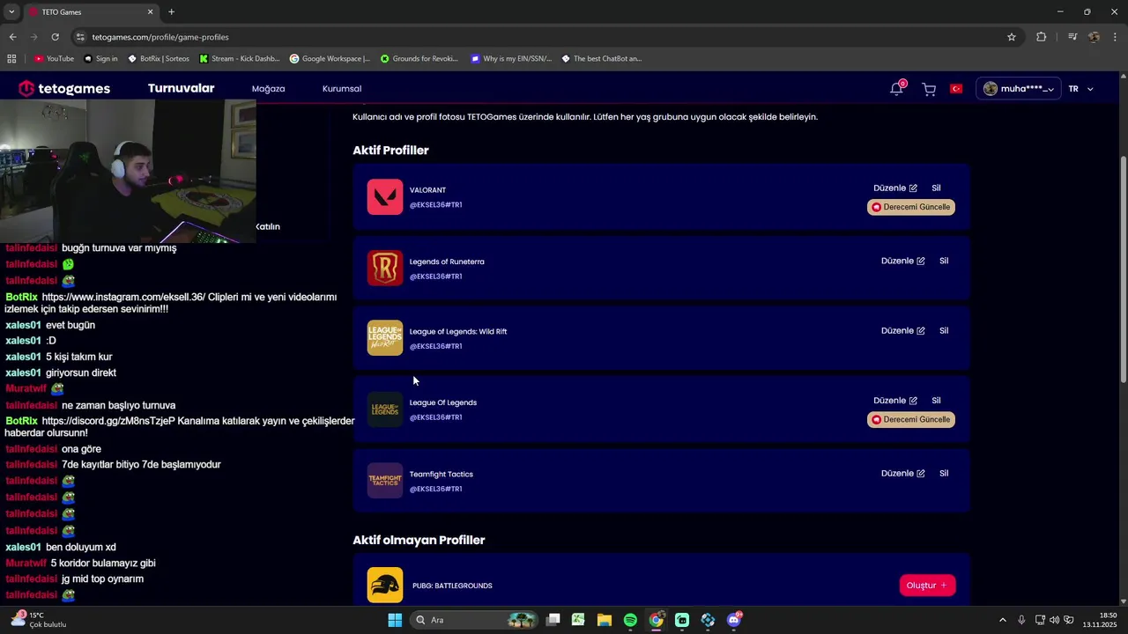Image resolution: width=1128 pixels, height=634 pixels.
Task: Click Oluştur + for PUBG: BATTLEGROUNDS
Action: [x=927, y=586]
